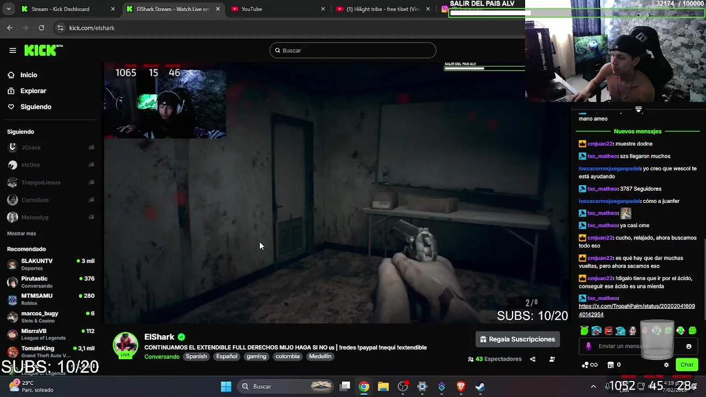This screenshot has width=706, height=397.
Task: Open File Explorer from the taskbar
Action: point(383,387)
